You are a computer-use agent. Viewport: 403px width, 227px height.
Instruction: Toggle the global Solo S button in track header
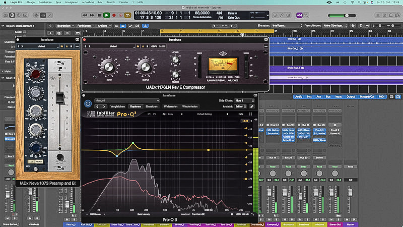(x=68, y=33)
